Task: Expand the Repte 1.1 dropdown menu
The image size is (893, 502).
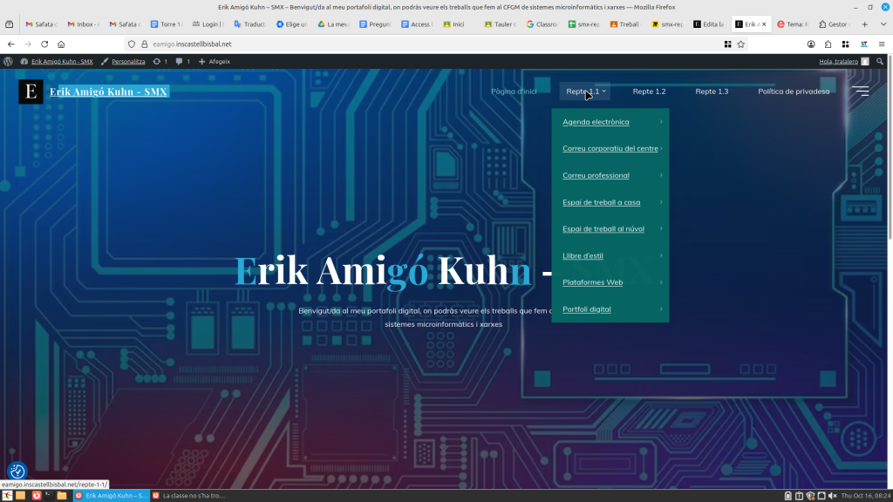Action: (x=584, y=92)
